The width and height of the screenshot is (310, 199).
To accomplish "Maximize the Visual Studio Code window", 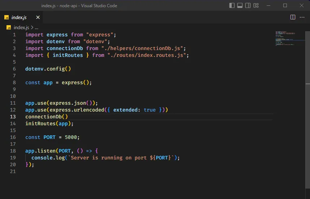I will pos(285,5).
